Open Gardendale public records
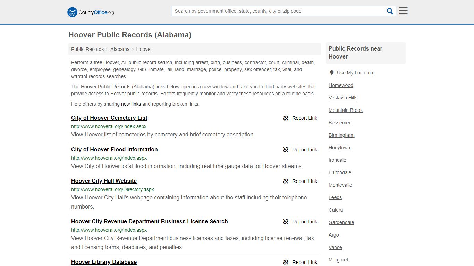This screenshot has width=474, height=266. point(341,222)
